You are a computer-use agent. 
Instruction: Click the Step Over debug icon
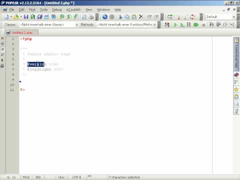tap(218, 25)
